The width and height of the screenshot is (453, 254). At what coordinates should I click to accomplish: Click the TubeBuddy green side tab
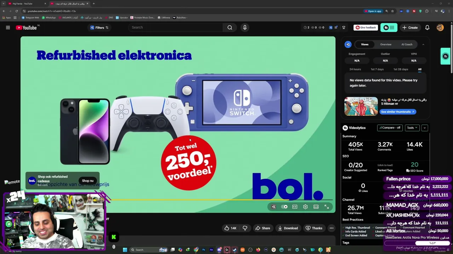click(445, 56)
